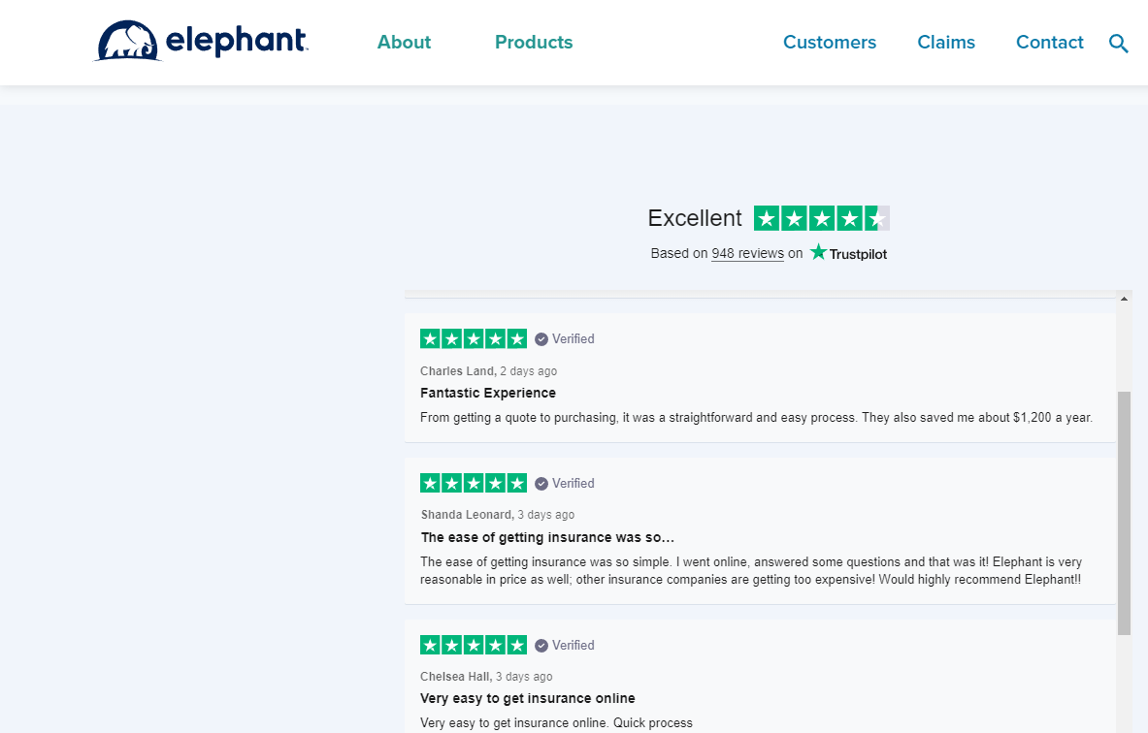Click Chelsea Hall's five-star rating

tap(474, 645)
